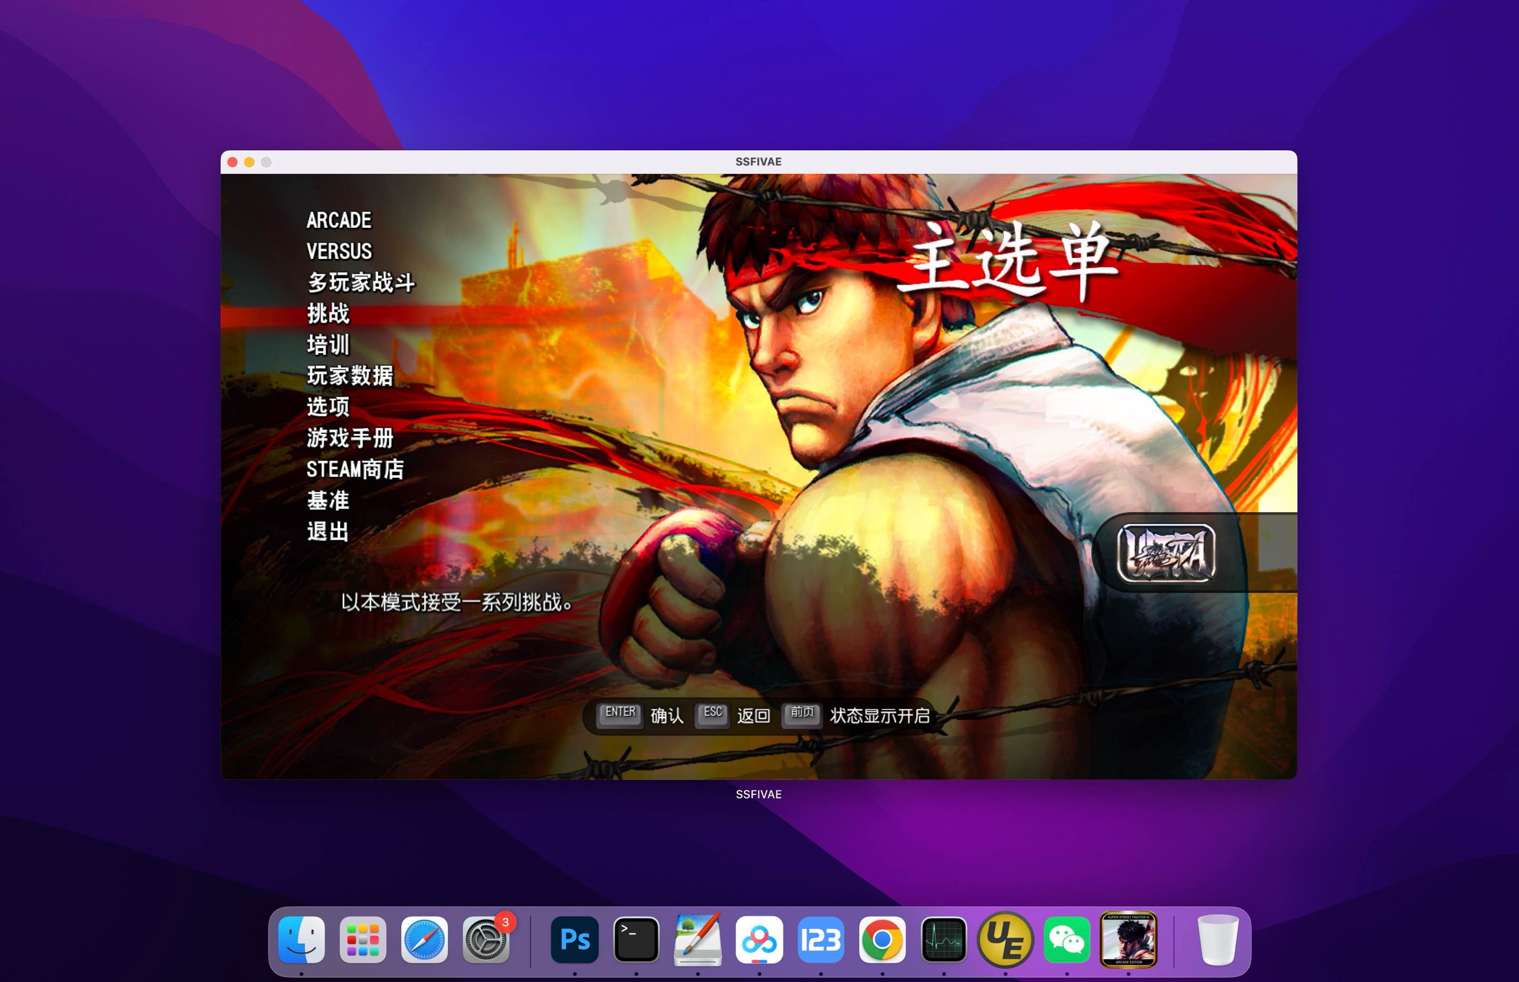Open the Trash in the dock
Viewport: 1519px width, 982px height.
coord(1217,939)
